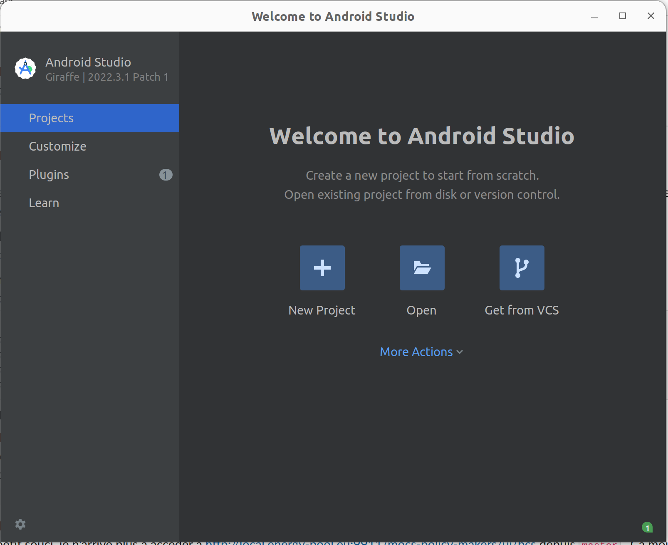This screenshot has width=668, height=545.
Task: Go to the Learn tab
Action: 90,203
